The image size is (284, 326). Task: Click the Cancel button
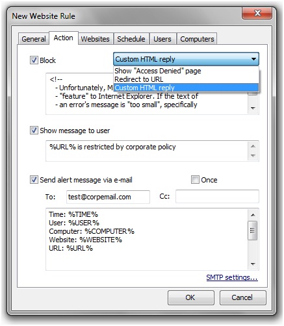point(242,297)
